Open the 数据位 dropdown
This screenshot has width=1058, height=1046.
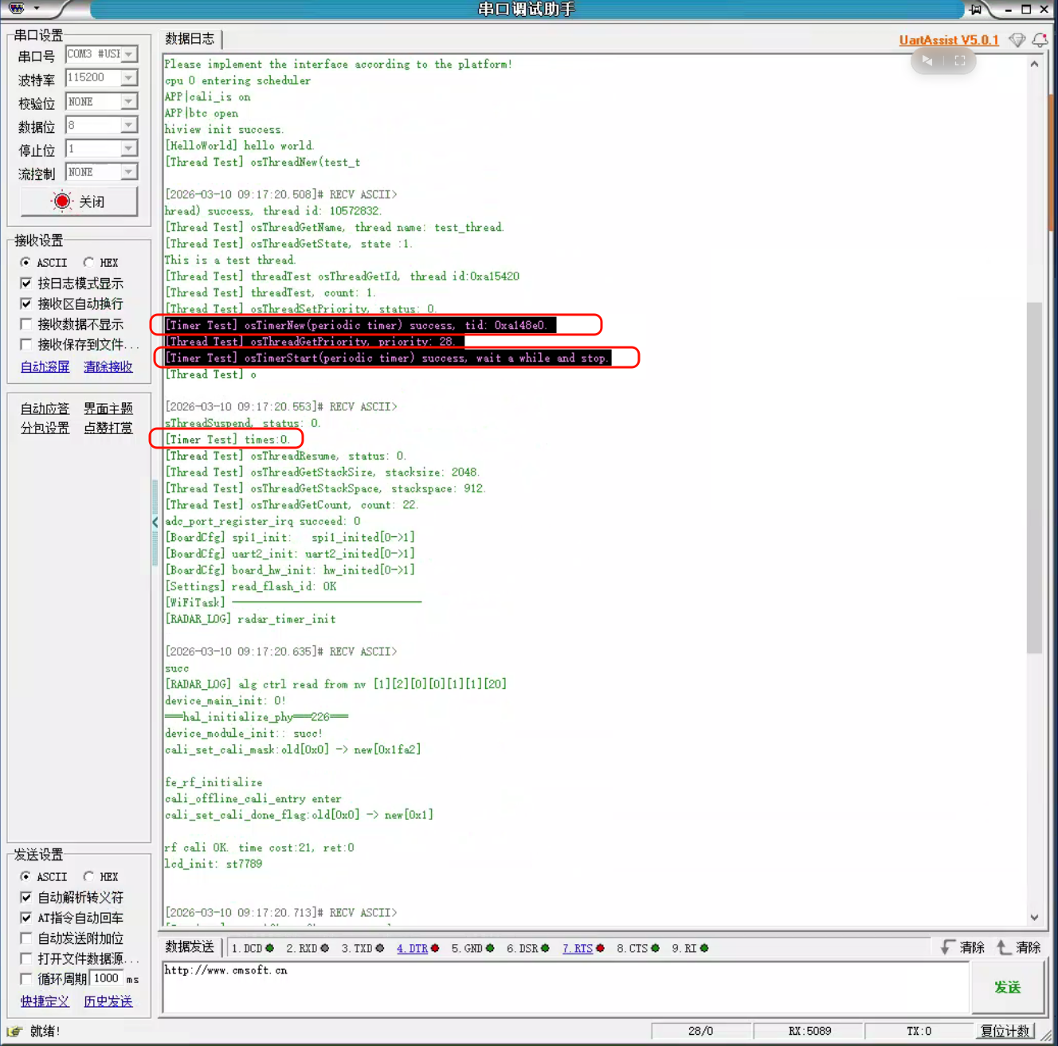[129, 125]
